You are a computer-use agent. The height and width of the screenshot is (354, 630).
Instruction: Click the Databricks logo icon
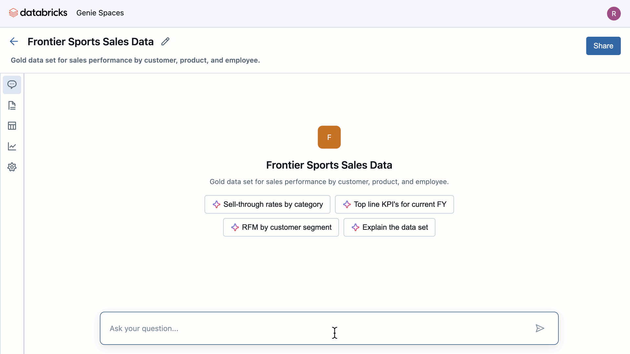click(x=14, y=13)
